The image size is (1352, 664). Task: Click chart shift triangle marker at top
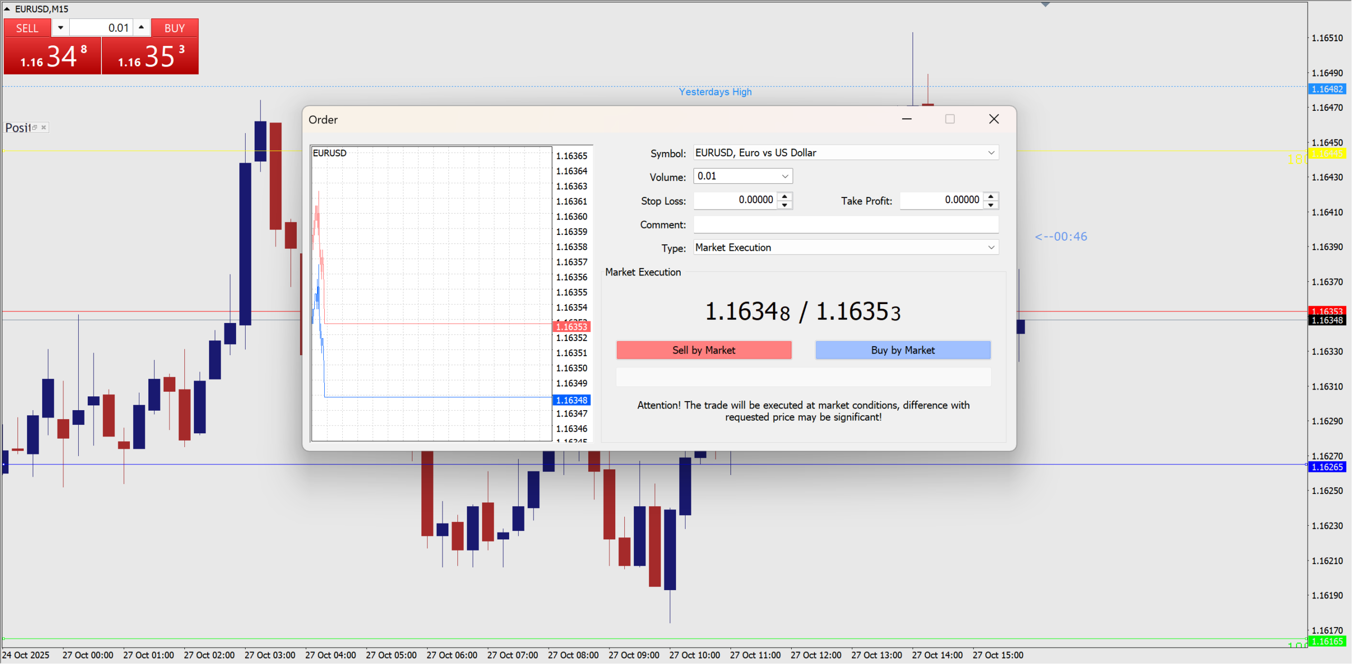pyautogui.click(x=1045, y=5)
